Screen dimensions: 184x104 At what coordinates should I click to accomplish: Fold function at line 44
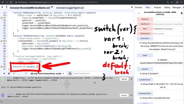tap(7, 36)
